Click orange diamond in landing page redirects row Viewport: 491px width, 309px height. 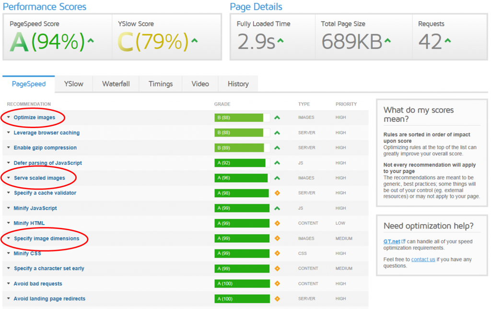277,298
